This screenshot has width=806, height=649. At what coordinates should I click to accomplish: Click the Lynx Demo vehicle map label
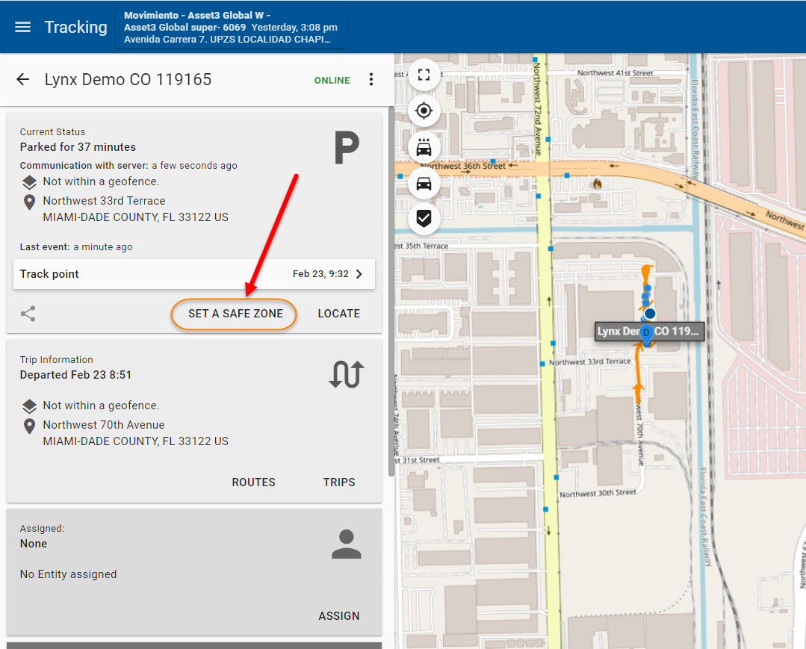pos(648,332)
